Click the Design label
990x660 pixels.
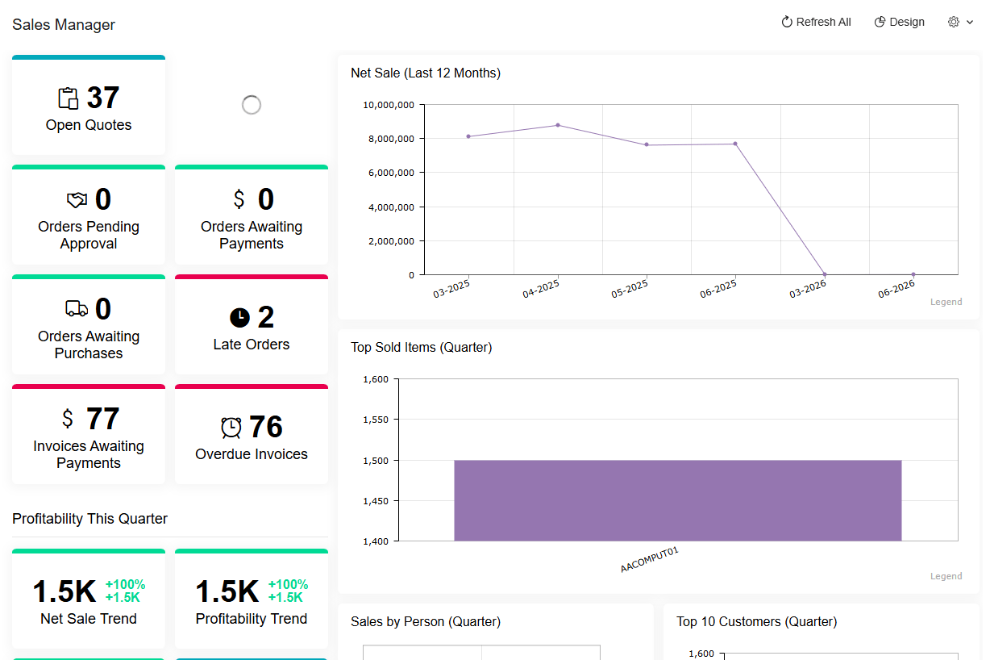[907, 22]
